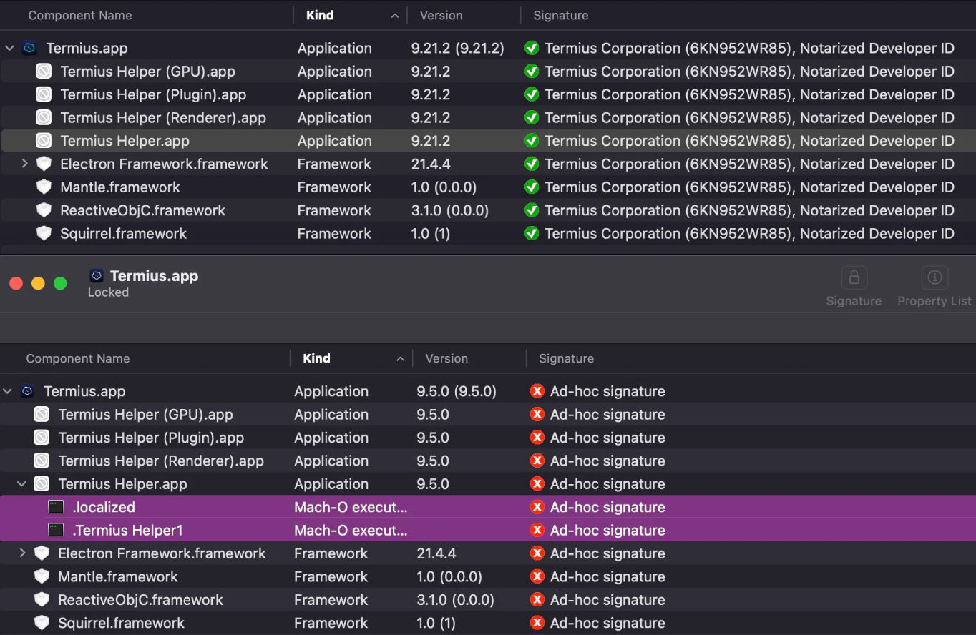This screenshot has height=635, width=976.
Task: Collapse the top Termius.app tree row
Action: [x=9, y=49]
